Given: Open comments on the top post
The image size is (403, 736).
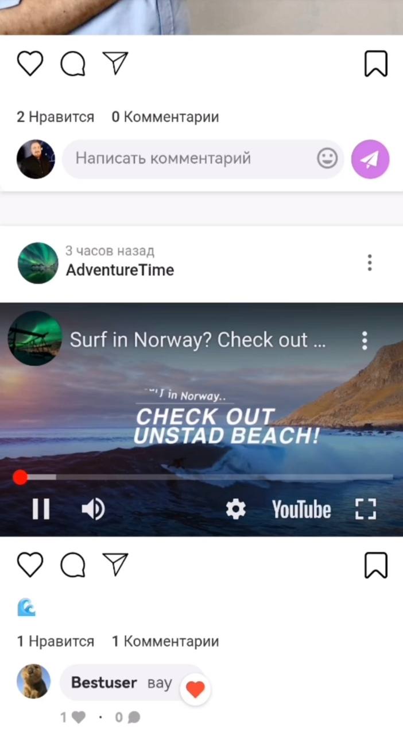Looking at the screenshot, I should [73, 63].
